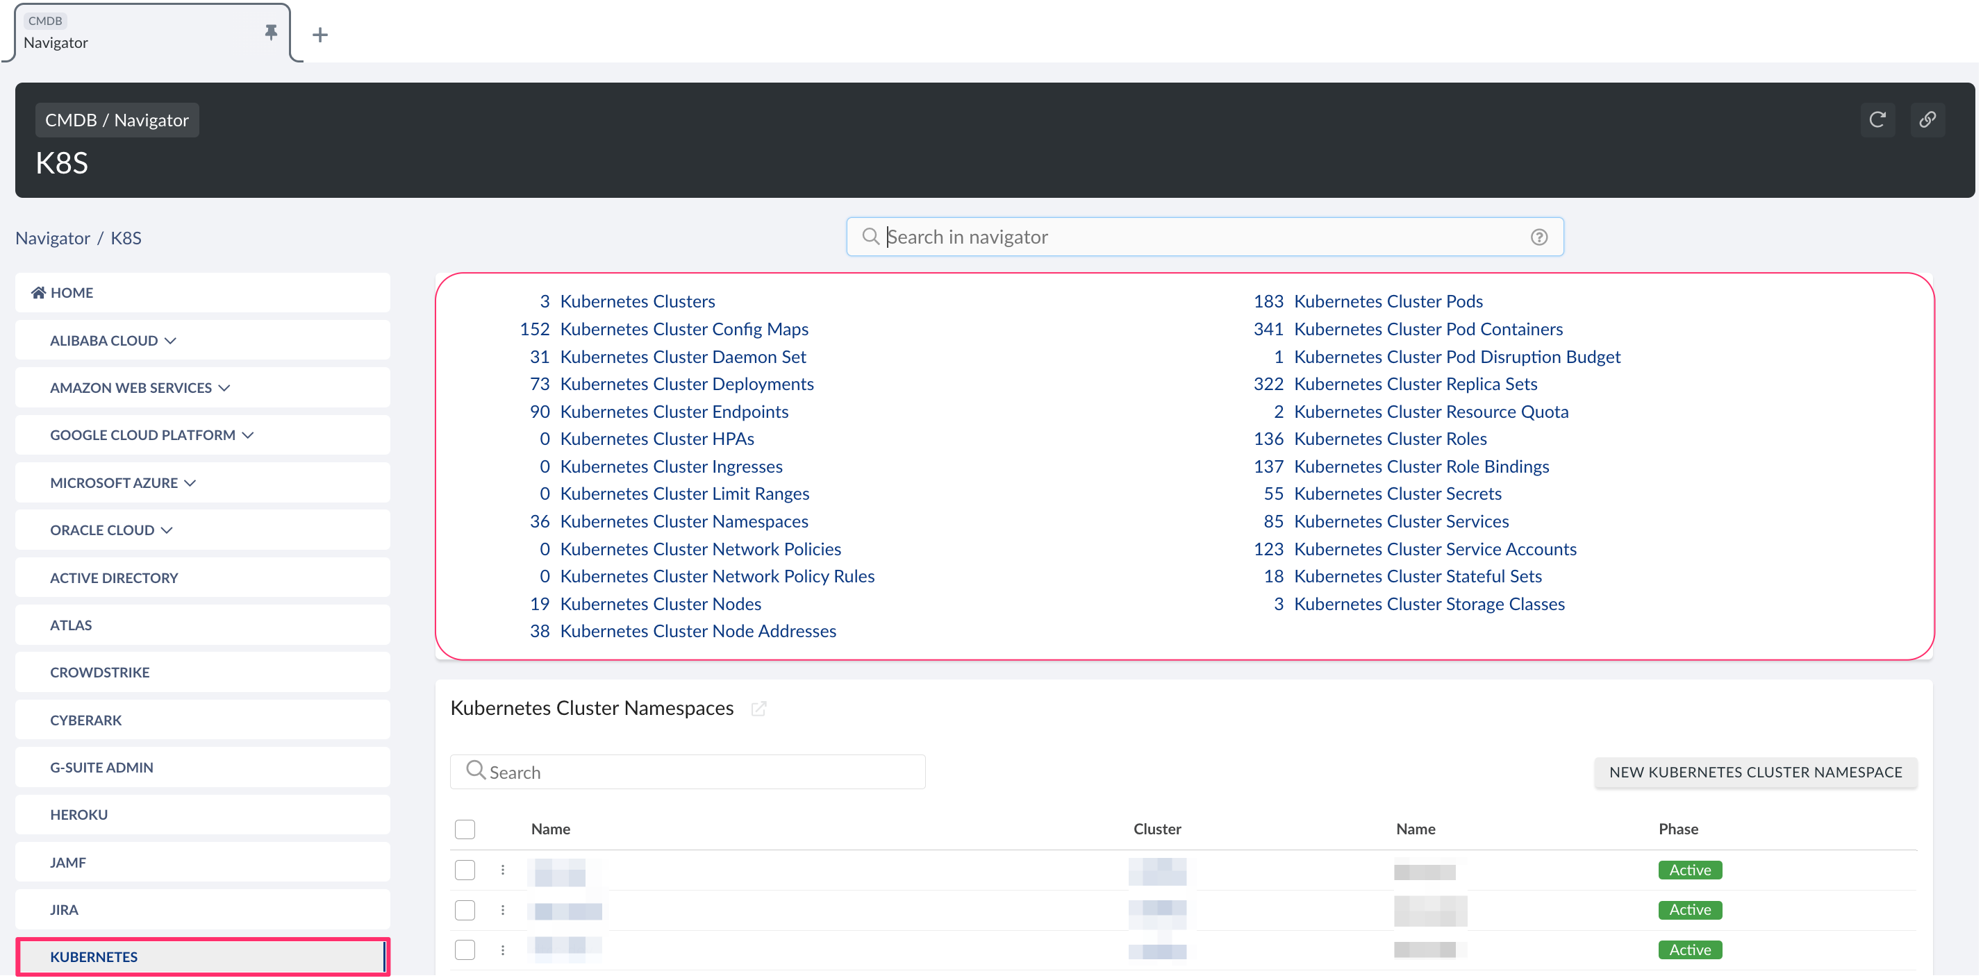Check the checkbox on the third namespace row

(465, 950)
